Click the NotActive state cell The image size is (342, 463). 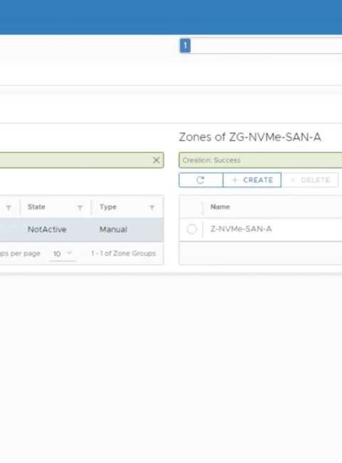point(46,230)
